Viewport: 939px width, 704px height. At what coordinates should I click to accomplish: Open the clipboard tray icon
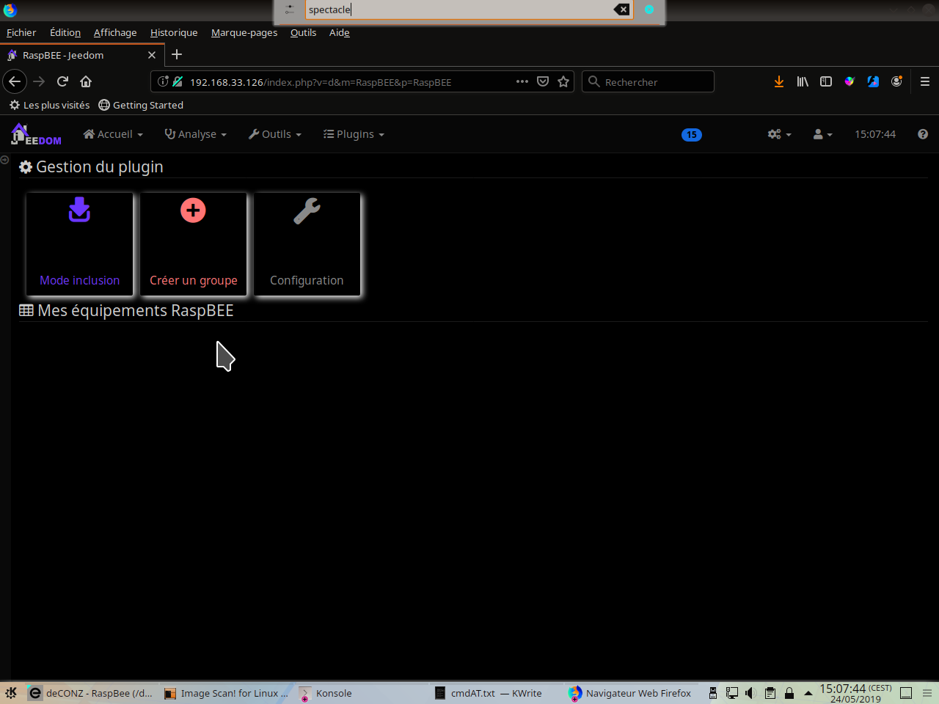click(x=770, y=693)
